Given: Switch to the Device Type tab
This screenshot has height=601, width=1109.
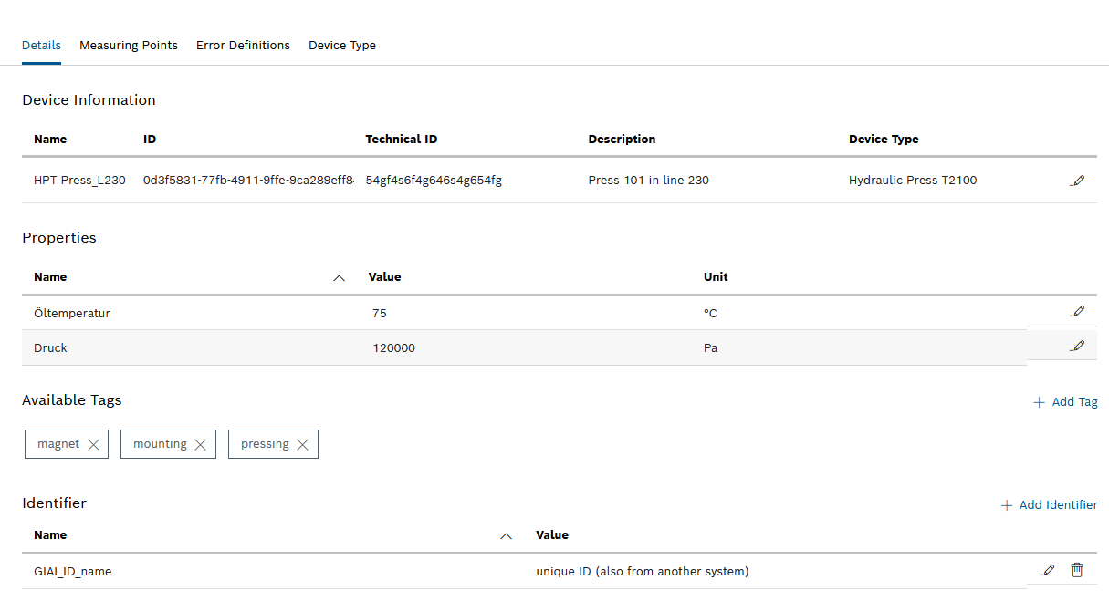Looking at the screenshot, I should 342,45.
